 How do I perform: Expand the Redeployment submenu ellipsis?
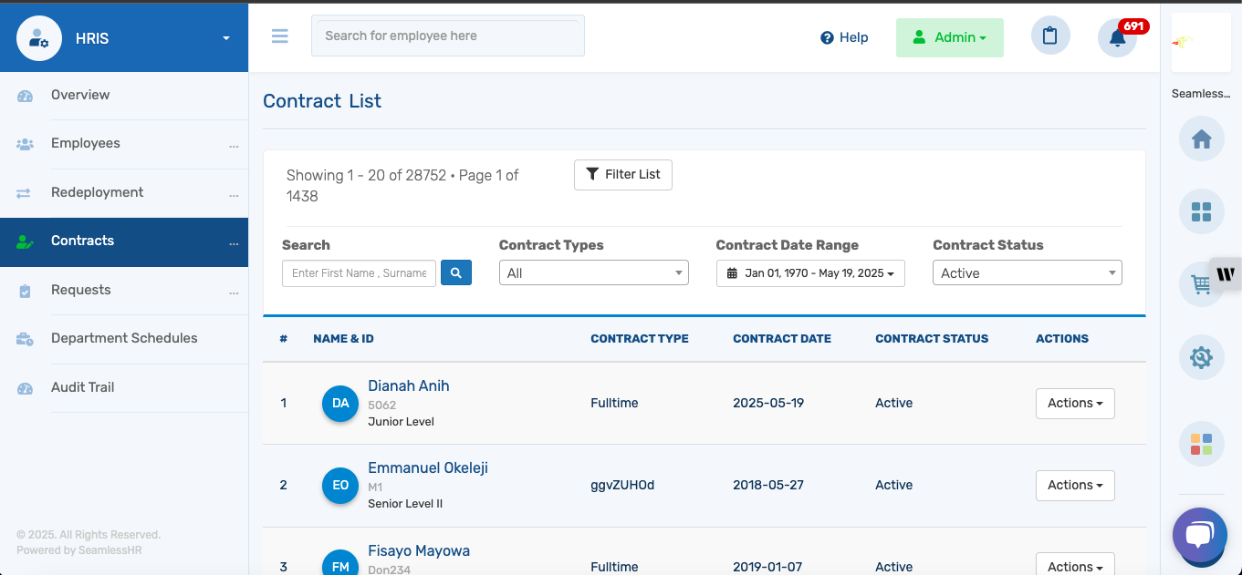click(x=234, y=195)
